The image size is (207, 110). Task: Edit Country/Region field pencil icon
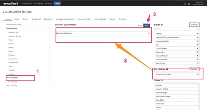[x=197, y=48]
